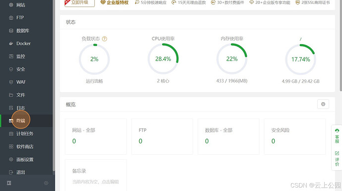Click the 4.99 GB / 29.42 GB text
The image size is (342, 191).
click(x=300, y=81)
